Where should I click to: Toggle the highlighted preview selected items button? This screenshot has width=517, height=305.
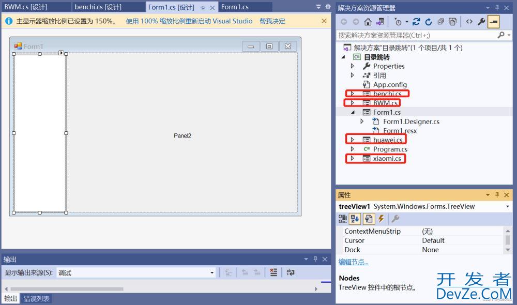[494, 22]
